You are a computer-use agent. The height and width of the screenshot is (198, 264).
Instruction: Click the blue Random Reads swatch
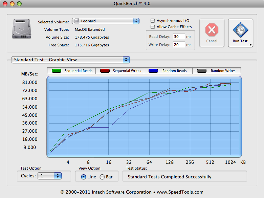tap(153, 71)
